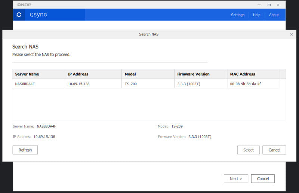Open the About menu item

pos(274,15)
